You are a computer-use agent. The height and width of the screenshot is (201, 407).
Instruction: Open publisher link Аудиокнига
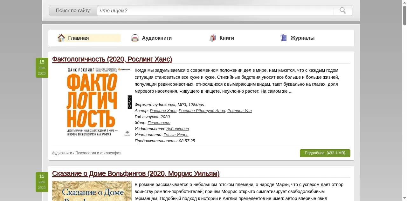tap(177, 129)
